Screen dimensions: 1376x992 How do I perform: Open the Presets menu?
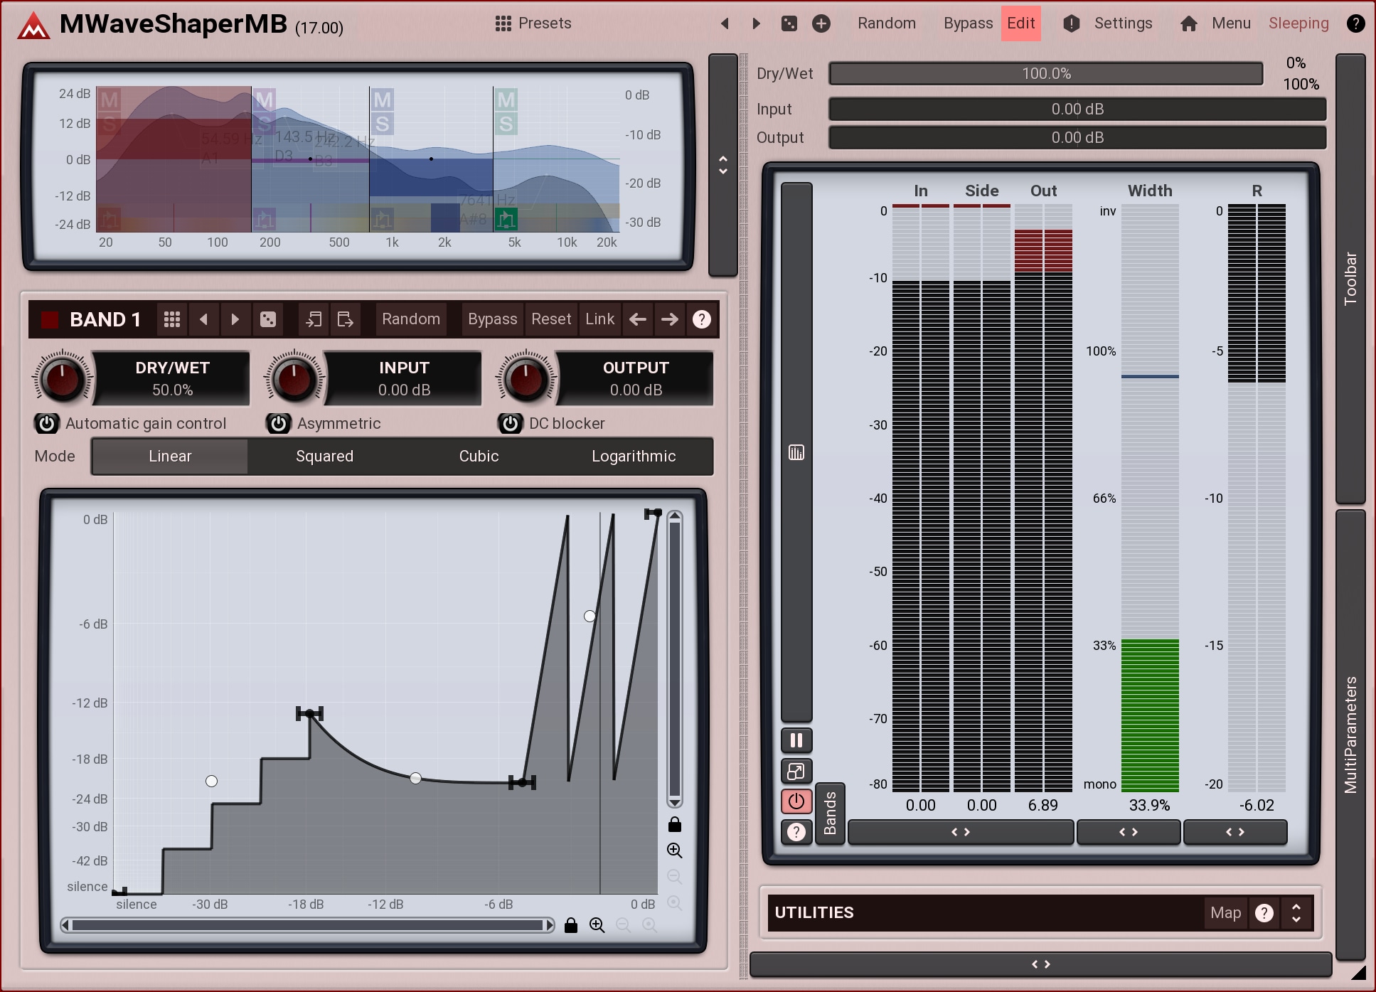click(x=533, y=23)
